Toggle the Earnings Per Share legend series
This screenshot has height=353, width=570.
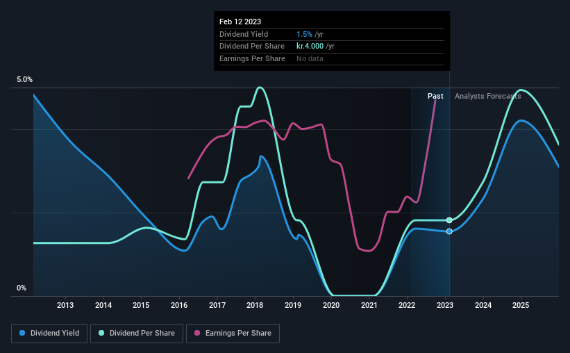(x=233, y=334)
